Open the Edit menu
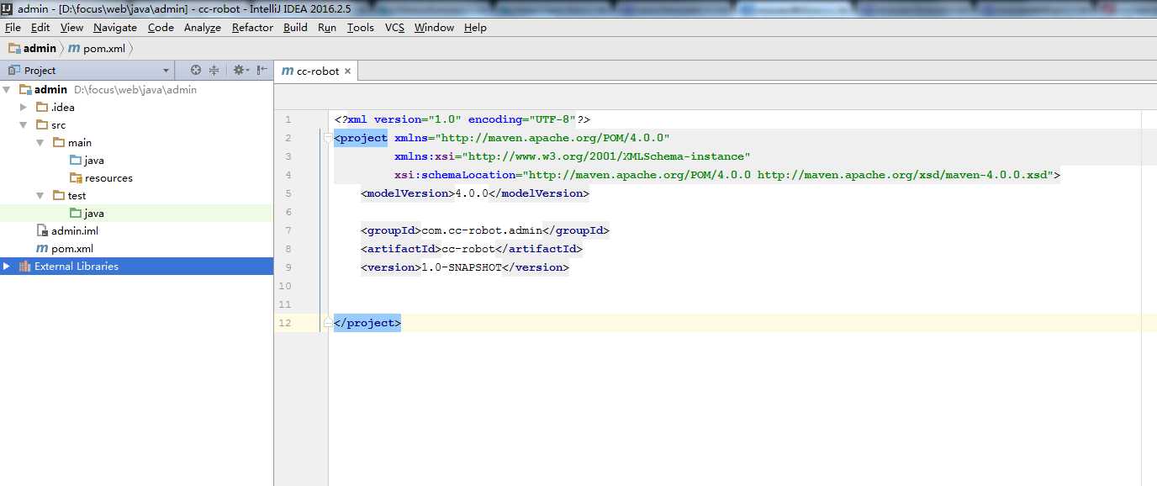The image size is (1157, 486). (40, 27)
